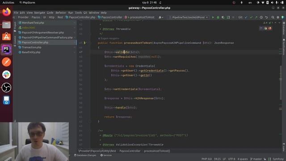The image size is (286, 161).
Task: Click the Paycos breadcrumb in navigation bar
Action: (x=36, y=17)
